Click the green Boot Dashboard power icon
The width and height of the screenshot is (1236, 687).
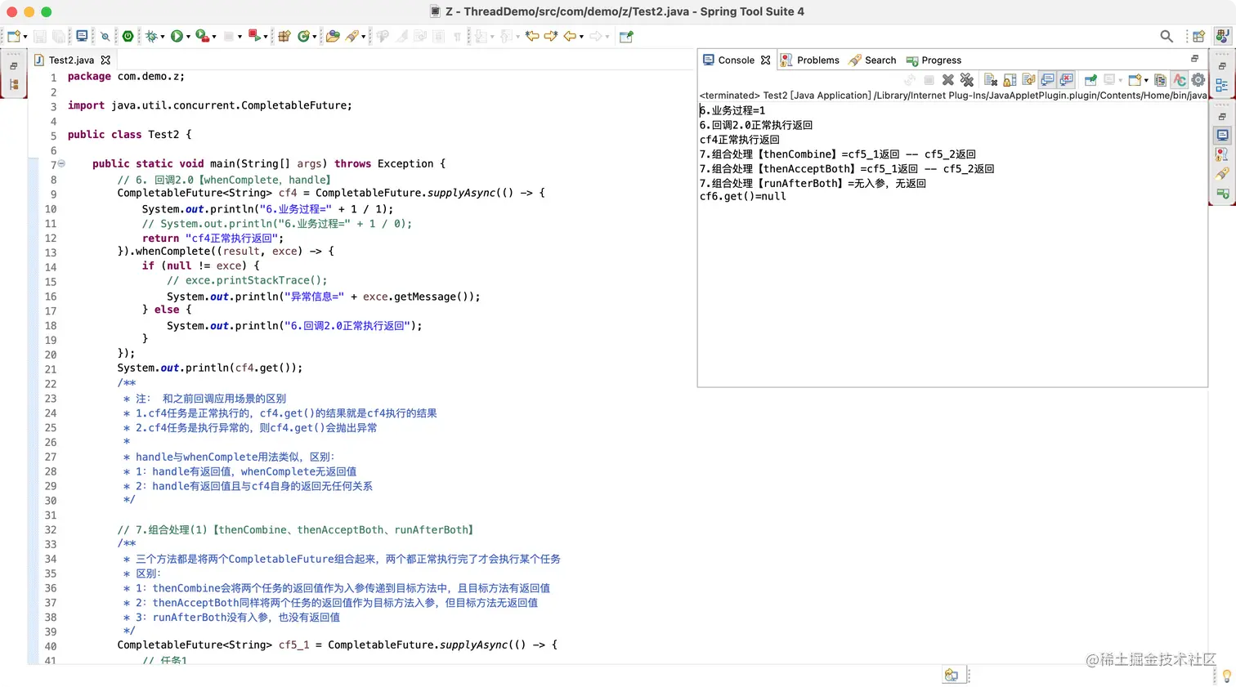(x=128, y=36)
